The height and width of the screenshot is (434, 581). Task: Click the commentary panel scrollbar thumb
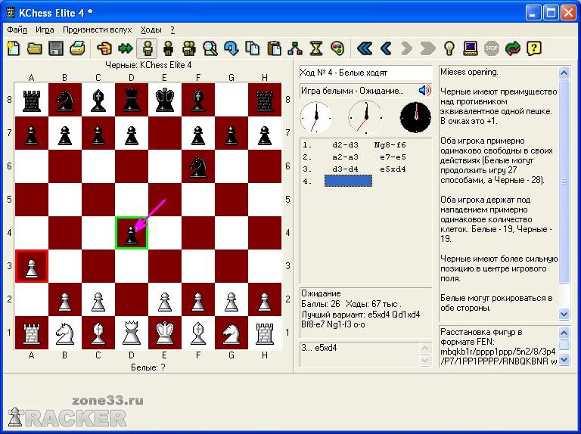(564, 181)
